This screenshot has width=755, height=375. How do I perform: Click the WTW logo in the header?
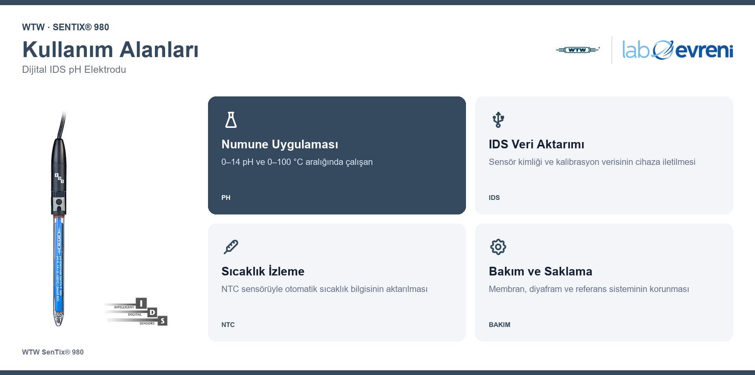tap(578, 50)
